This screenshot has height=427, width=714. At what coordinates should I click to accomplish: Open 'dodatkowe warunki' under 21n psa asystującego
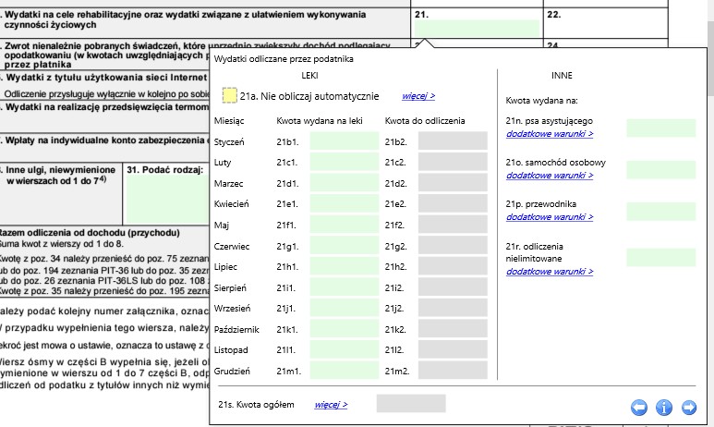tap(550, 134)
